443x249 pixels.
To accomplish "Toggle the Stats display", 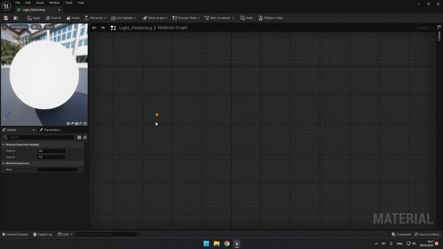I will [x=246, y=18].
